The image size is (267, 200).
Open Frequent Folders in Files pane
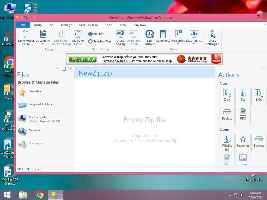tap(45, 105)
